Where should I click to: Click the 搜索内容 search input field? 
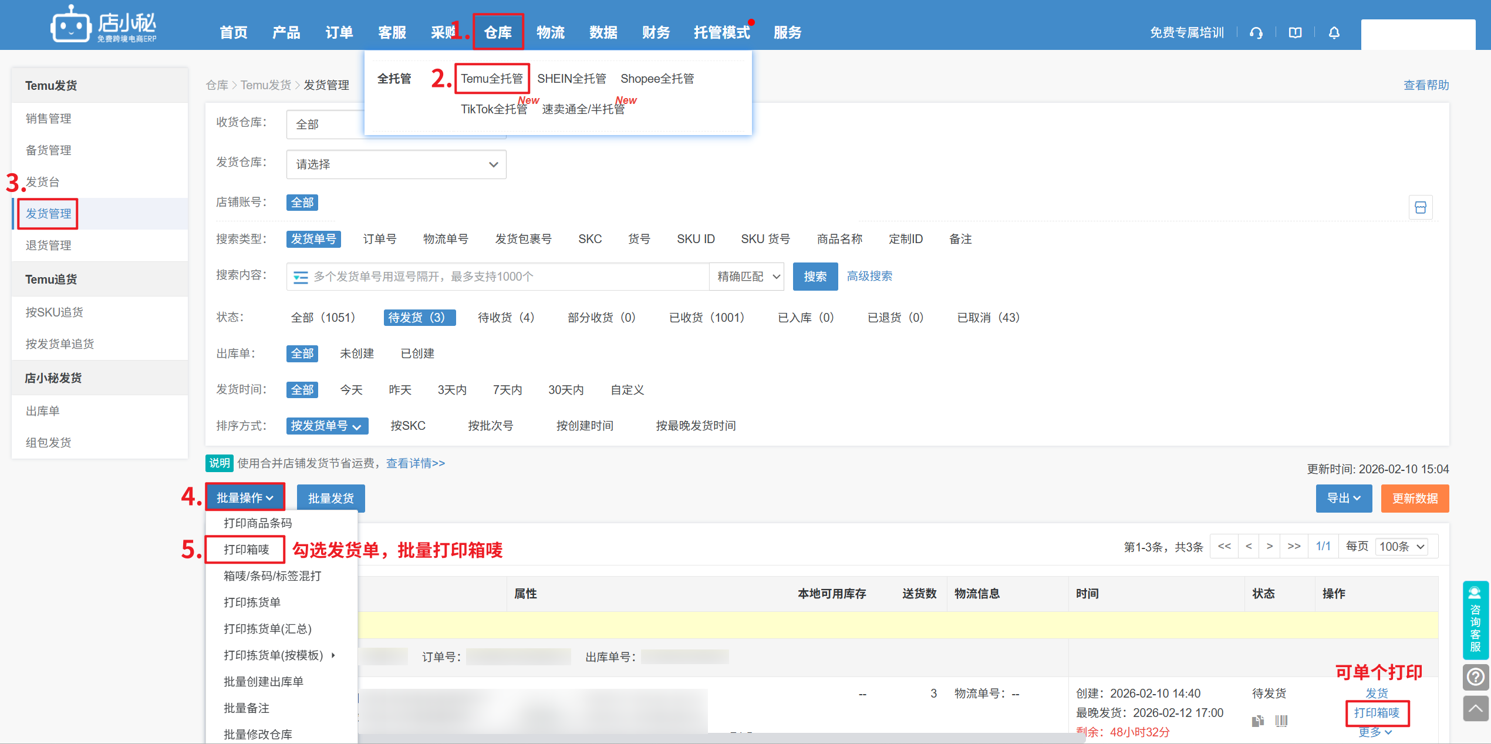pos(499,277)
